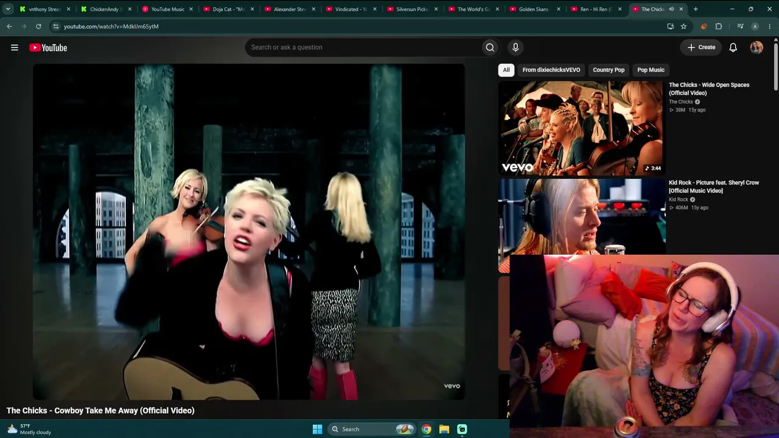The width and height of the screenshot is (779, 438).
Task: Switch to the Alexander Stewart tab
Action: pos(290,9)
